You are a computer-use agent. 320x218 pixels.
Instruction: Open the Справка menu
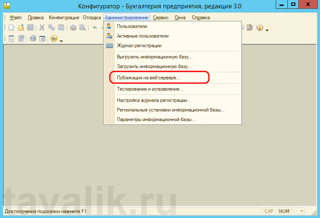201,18
